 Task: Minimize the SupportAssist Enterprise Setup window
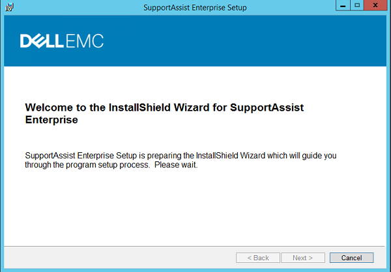click(x=343, y=5)
